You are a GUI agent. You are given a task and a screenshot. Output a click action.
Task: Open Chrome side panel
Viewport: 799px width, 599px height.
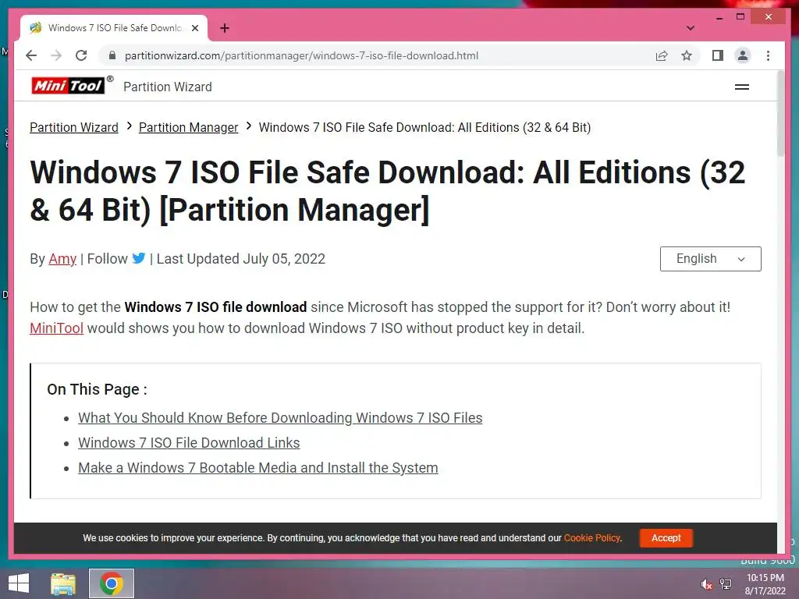pyautogui.click(x=718, y=55)
